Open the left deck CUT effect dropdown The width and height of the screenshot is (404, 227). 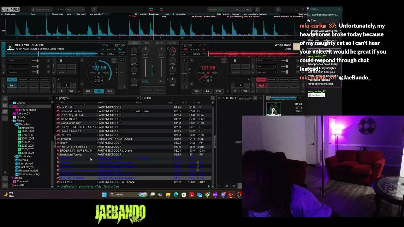click(18, 66)
